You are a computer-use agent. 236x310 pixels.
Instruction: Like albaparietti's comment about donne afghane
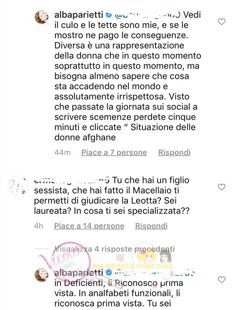[x=221, y=21]
